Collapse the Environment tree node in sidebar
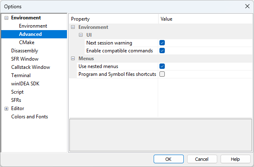The height and width of the screenshot is (167, 254). (x=6, y=18)
